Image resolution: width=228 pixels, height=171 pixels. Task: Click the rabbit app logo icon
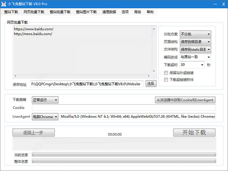(3, 4)
